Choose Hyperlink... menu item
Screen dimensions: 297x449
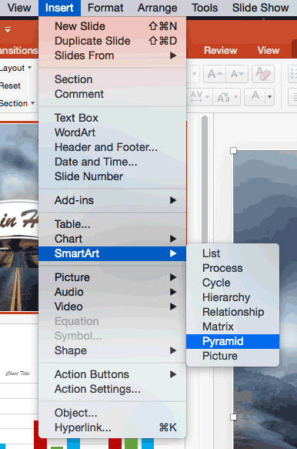tap(112, 427)
